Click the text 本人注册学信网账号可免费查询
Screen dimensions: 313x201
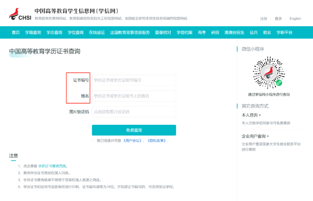[266, 123]
